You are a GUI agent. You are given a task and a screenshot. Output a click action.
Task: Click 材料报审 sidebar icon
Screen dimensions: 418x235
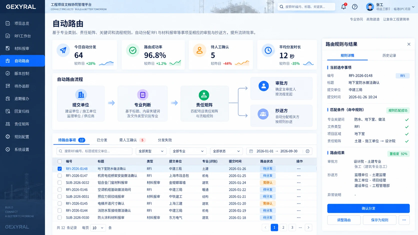pyautogui.click(x=8, y=48)
